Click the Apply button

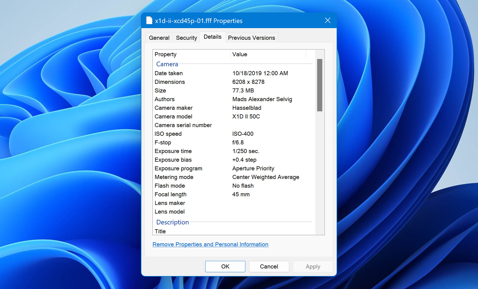(x=313, y=266)
